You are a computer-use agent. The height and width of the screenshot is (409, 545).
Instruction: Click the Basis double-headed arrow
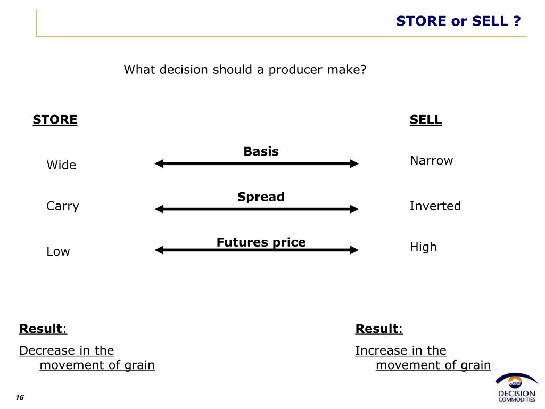tap(257, 163)
